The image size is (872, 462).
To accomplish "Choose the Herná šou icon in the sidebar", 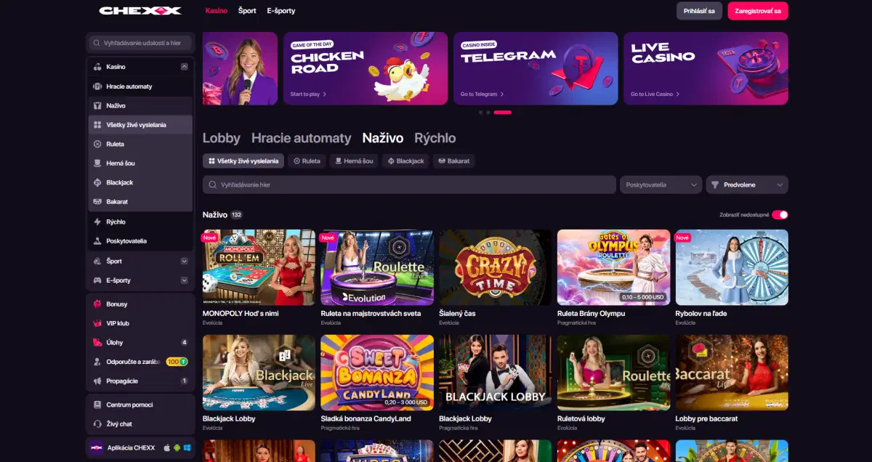I will click(x=97, y=163).
